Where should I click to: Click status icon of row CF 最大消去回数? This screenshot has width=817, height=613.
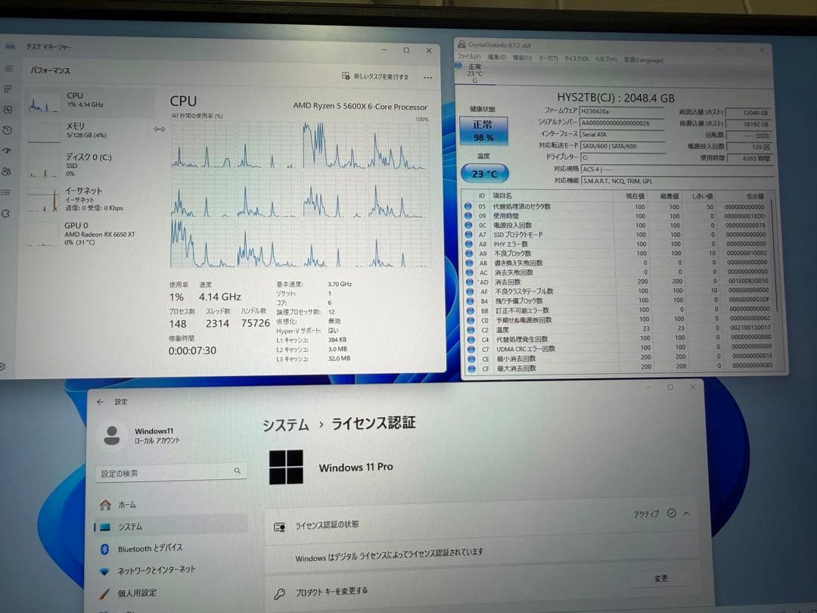tap(471, 369)
